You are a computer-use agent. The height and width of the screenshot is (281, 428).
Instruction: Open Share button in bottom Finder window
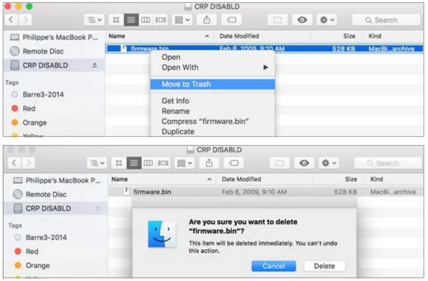209,163
